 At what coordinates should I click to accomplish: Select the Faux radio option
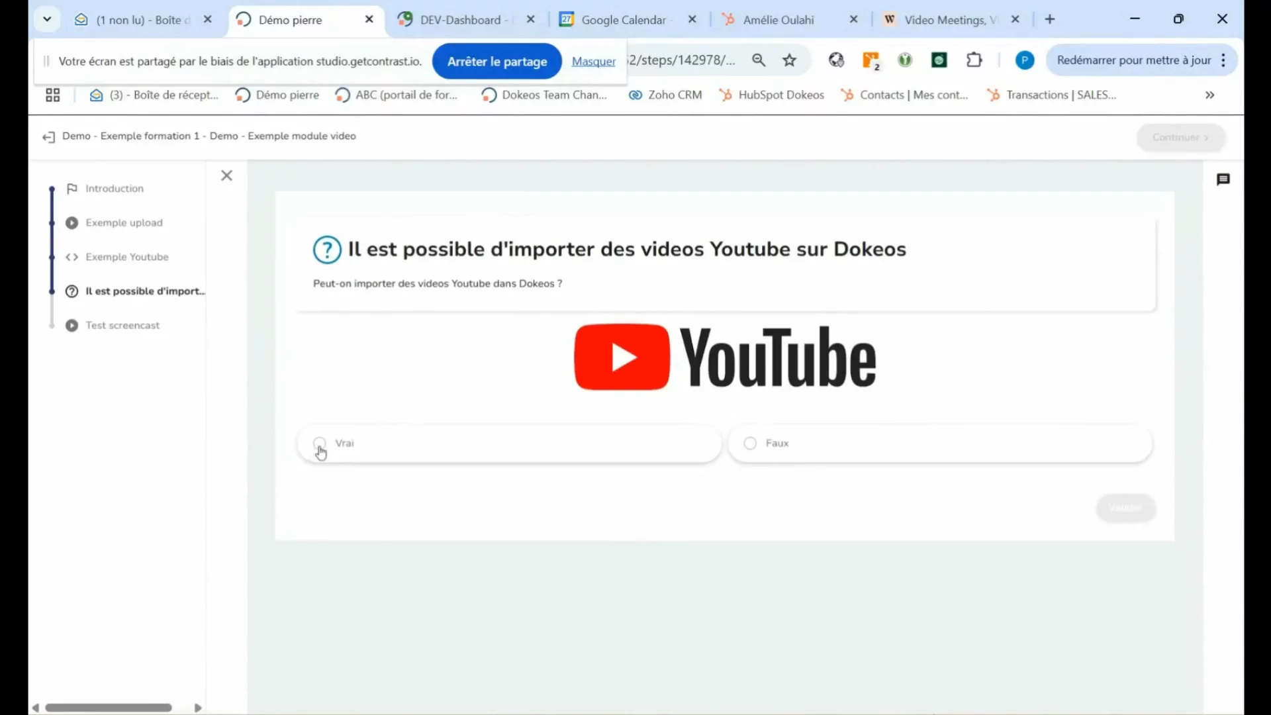[750, 444]
